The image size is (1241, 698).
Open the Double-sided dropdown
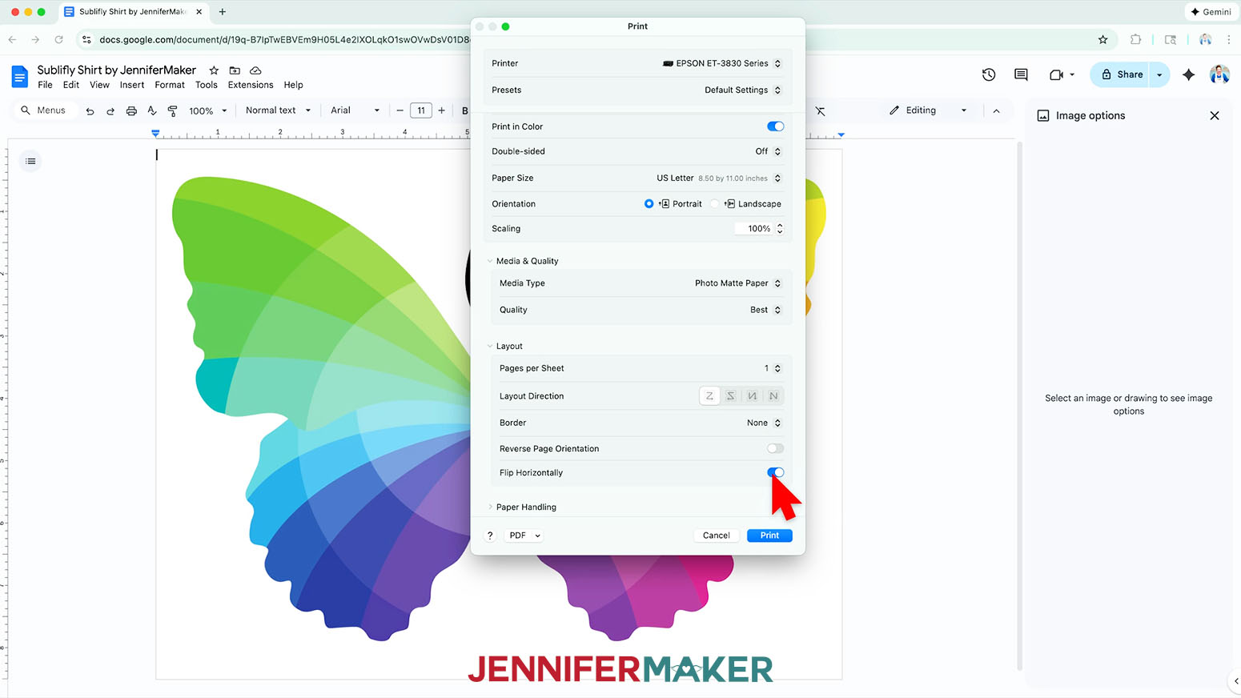coord(768,151)
